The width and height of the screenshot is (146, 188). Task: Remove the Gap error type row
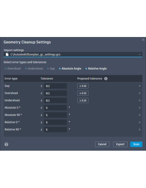coord(140,86)
